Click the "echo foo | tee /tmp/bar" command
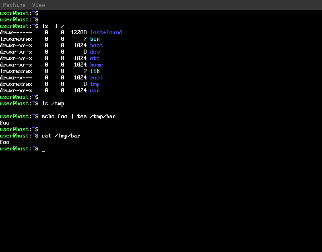322x252 pixels. point(78,117)
